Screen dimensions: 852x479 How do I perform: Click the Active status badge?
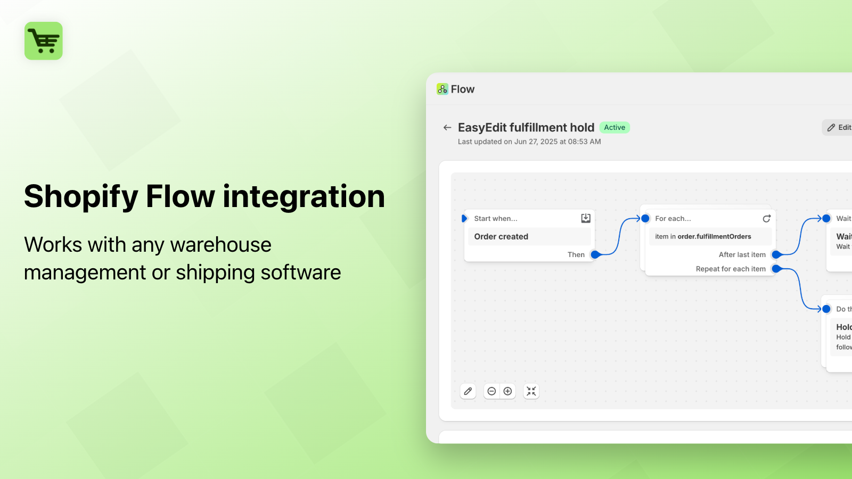[x=615, y=127]
